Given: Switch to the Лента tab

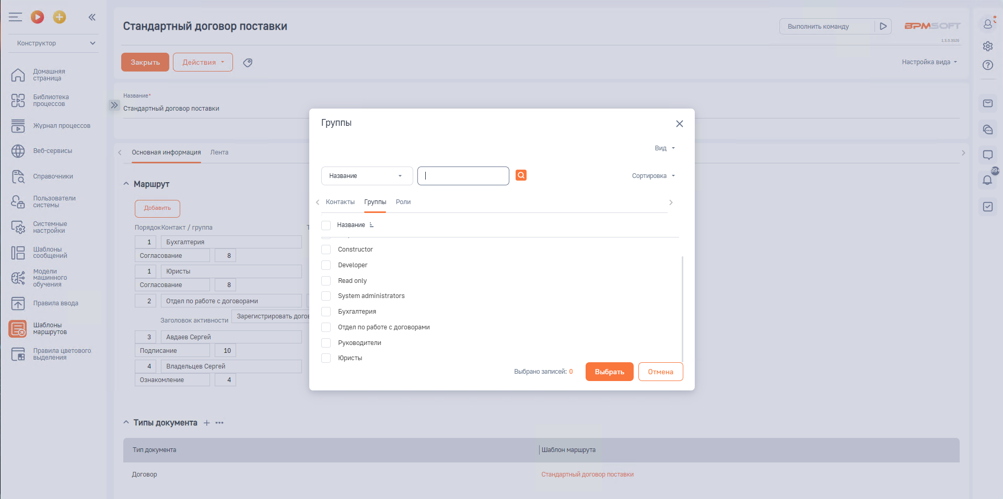Looking at the screenshot, I should click(219, 152).
